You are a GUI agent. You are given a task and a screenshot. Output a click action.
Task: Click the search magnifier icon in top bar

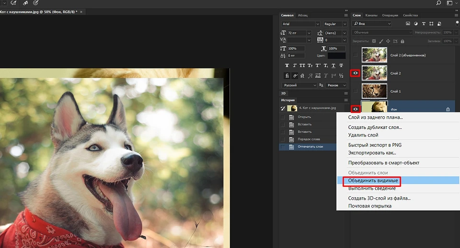click(438, 3)
